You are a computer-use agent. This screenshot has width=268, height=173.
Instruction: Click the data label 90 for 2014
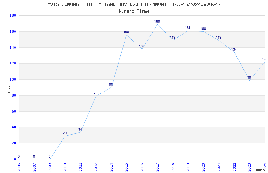click(x=111, y=84)
